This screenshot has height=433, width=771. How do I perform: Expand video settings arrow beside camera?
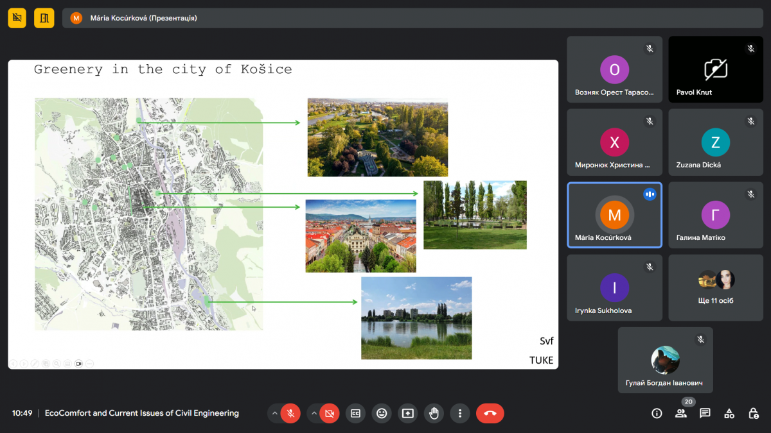click(314, 414)
